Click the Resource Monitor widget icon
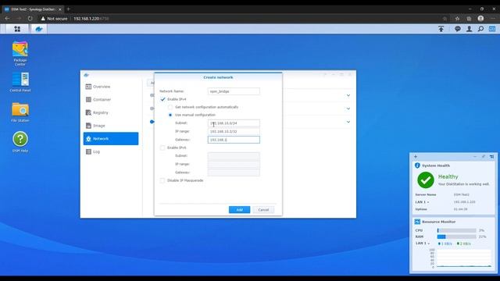500x281 pixels. pyautogui.click(x=417, y=222)
